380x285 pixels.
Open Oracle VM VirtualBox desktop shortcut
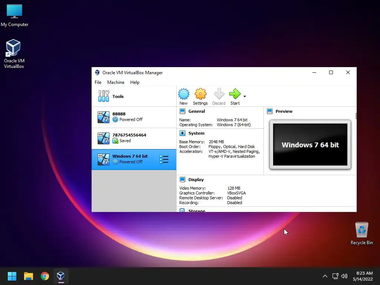[x=14, y=54]
